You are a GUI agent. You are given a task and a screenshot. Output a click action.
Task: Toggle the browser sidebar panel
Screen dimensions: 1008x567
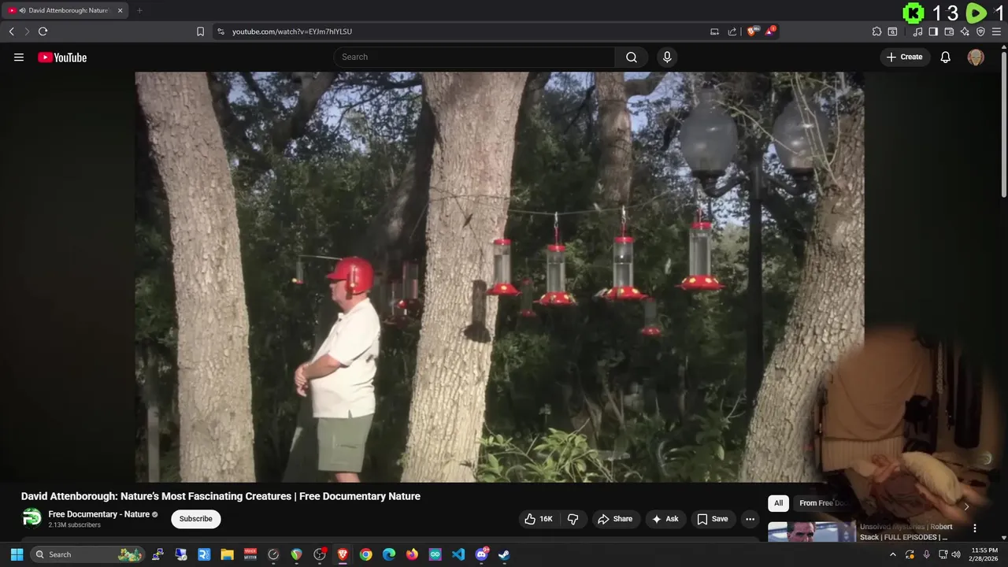point(933,31)
